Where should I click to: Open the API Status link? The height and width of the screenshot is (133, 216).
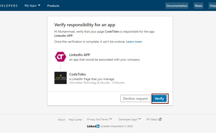(x=154, y=119)
